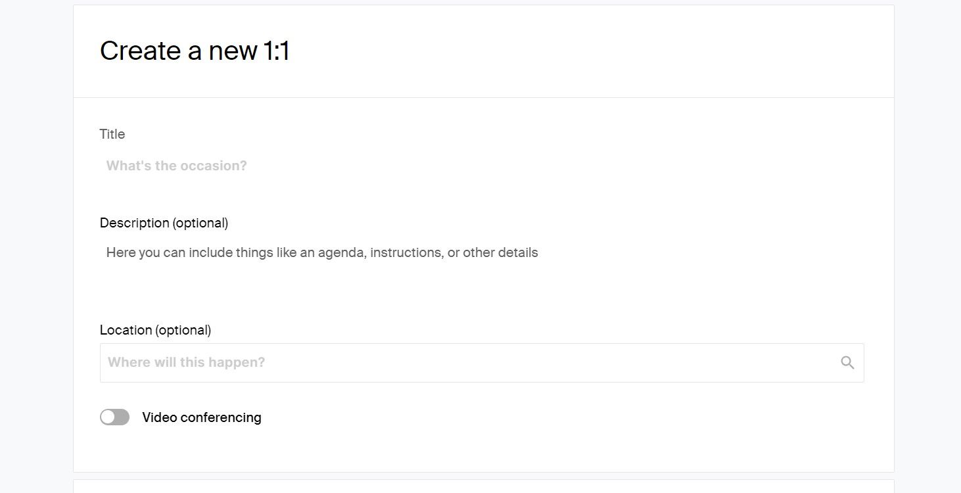961x493 pixels.
Task: Click the Title label above the occasion field
Action: [112, 134]
